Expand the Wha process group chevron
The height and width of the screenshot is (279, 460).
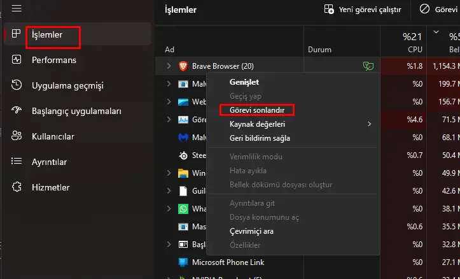[169, 208]
